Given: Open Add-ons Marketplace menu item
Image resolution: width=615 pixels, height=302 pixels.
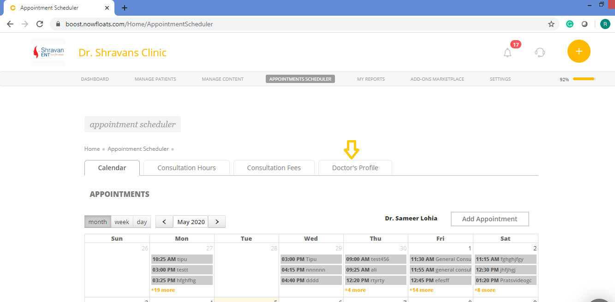Looking at the screenshot, I should pyautogui.click(x=437, y=79).
